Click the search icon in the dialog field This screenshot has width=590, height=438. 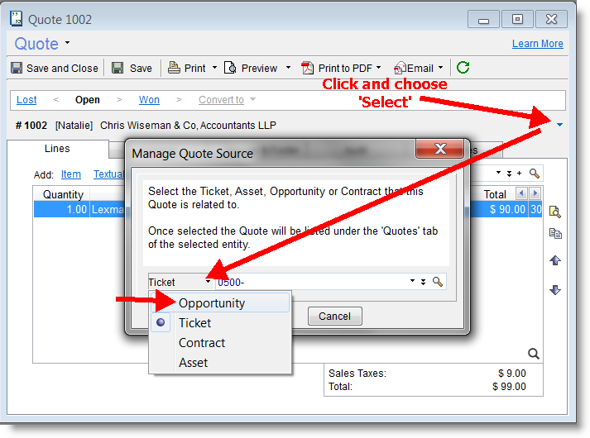[438, 282]
